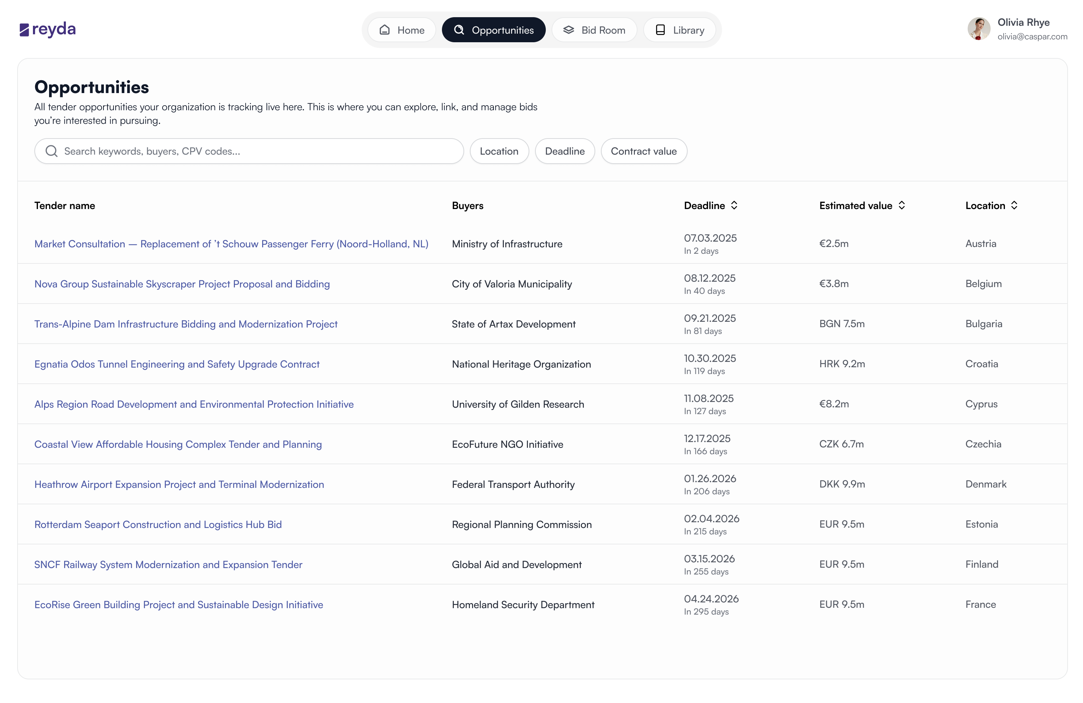Click the Olivia Rhye user name
The image size is (1083, 703).
pyautogui.click(x=1024, y=22)
